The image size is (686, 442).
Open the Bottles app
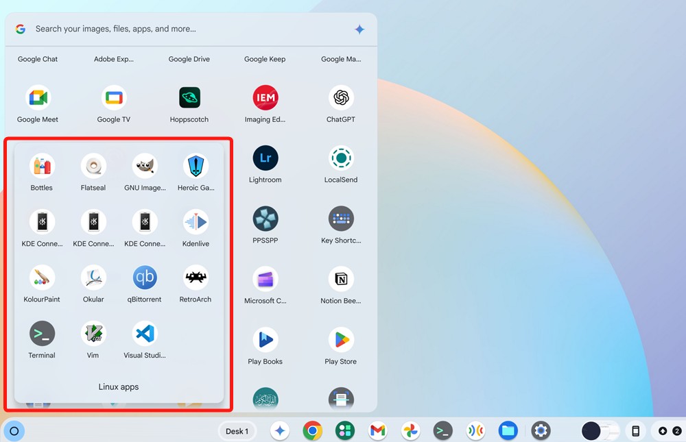[x=42, y=166]
